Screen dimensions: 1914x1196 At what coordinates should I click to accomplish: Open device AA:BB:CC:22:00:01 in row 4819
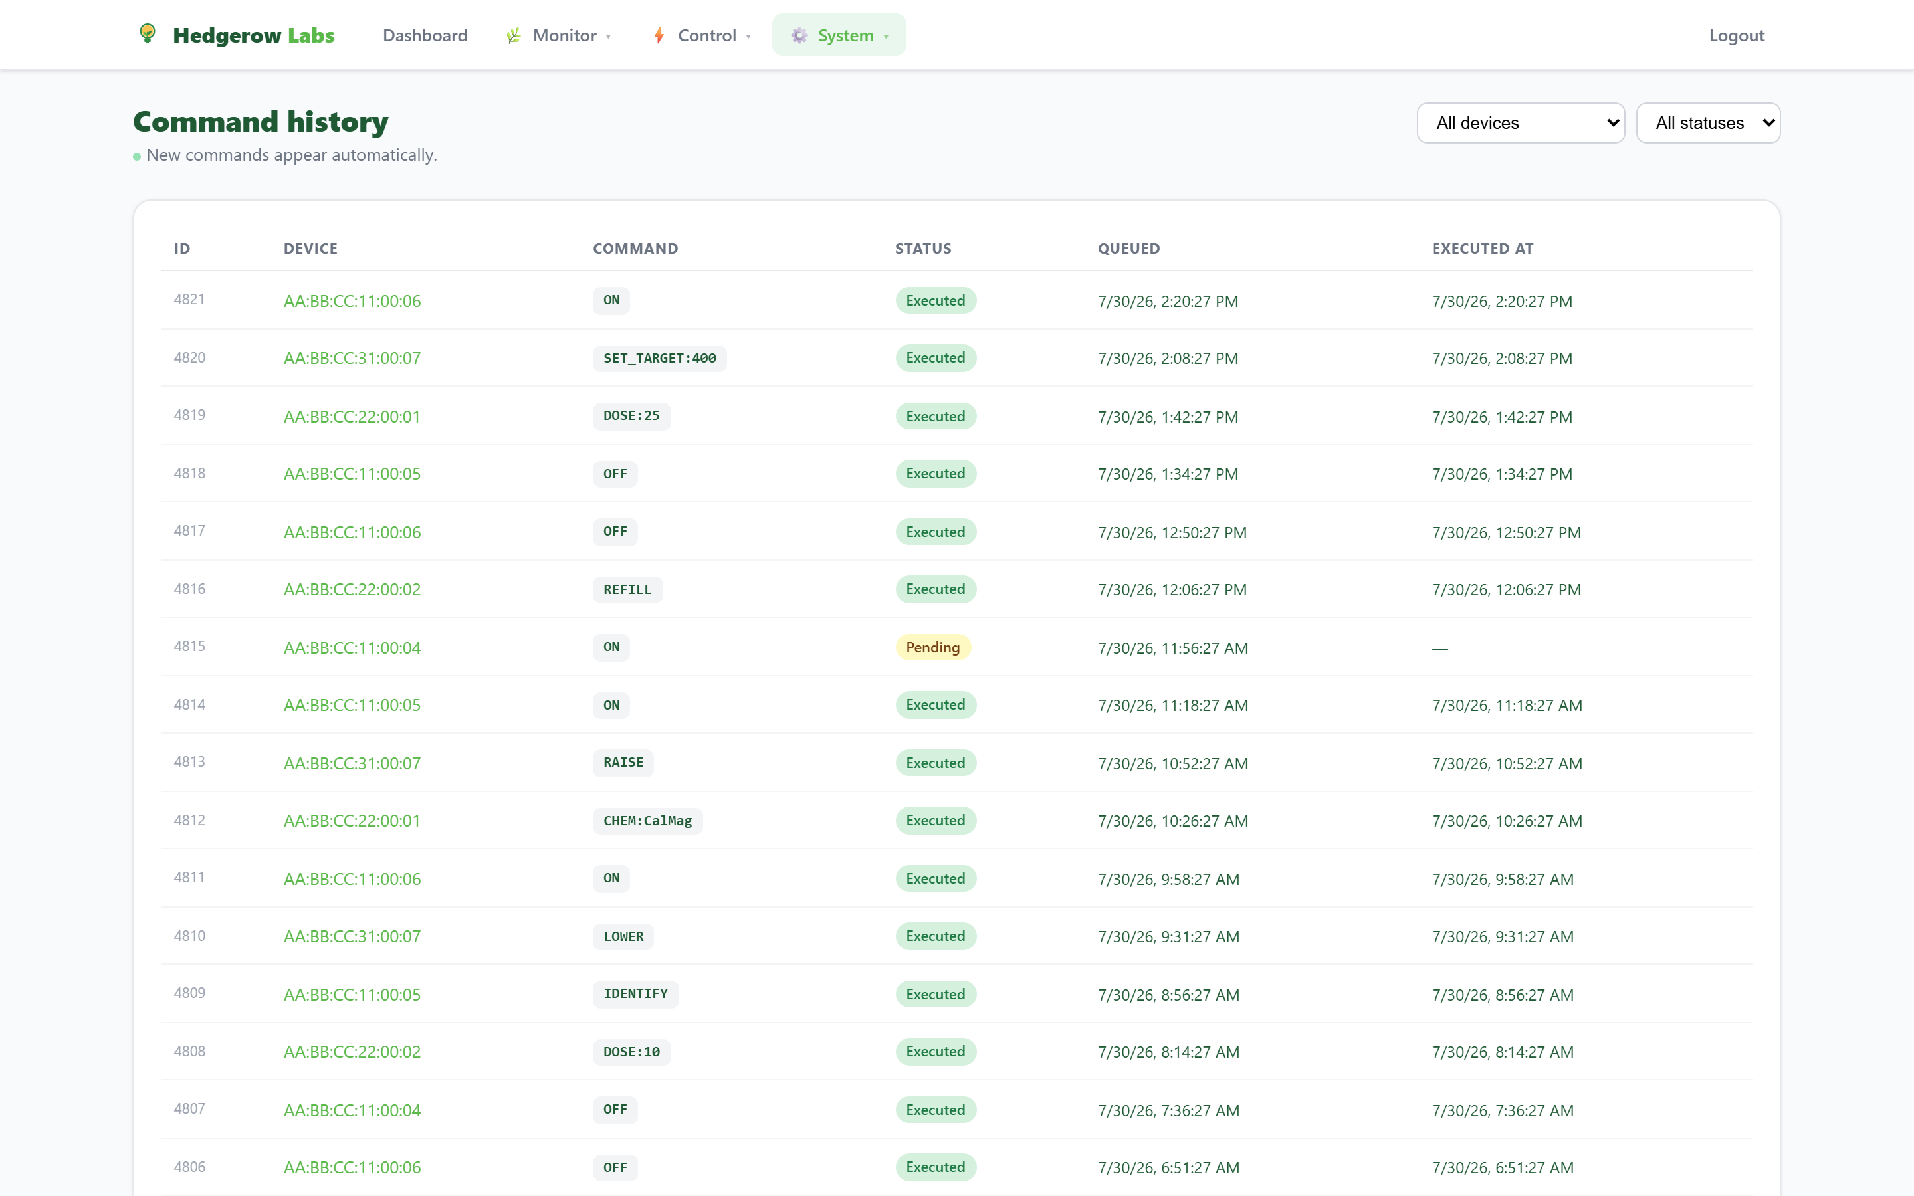coord(352,417)
